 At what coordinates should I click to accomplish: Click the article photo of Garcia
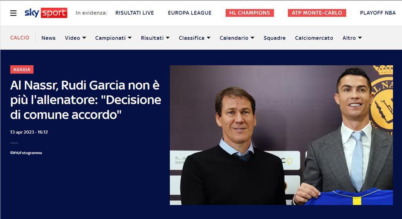281,135
